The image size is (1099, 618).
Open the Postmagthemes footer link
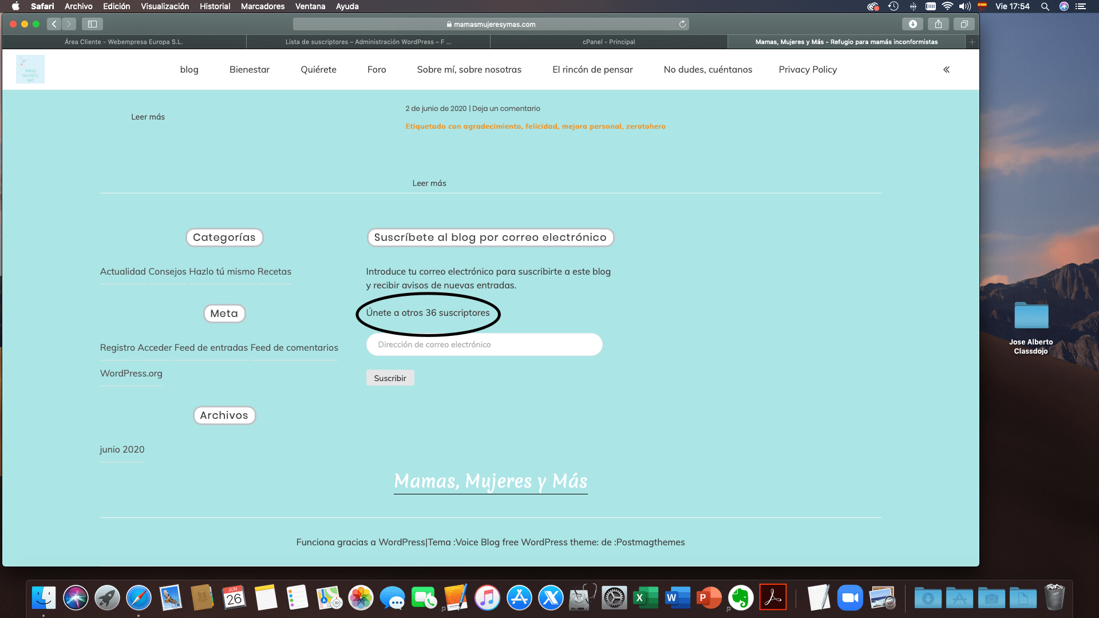[x=650, y=542]
